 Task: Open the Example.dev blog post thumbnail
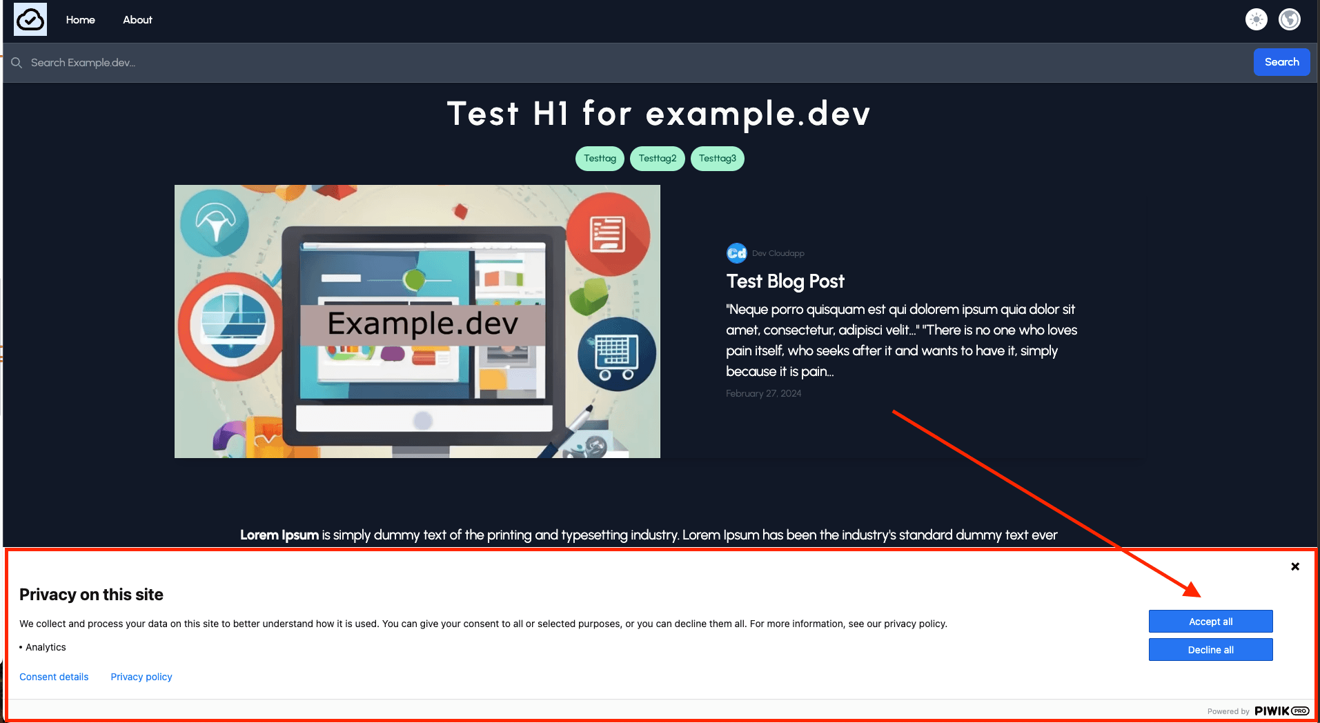417,321
